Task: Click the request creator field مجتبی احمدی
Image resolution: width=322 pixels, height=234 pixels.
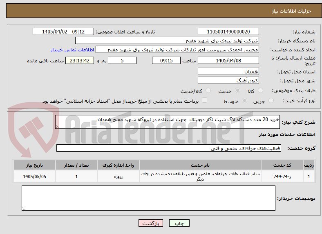Action: 177,50
